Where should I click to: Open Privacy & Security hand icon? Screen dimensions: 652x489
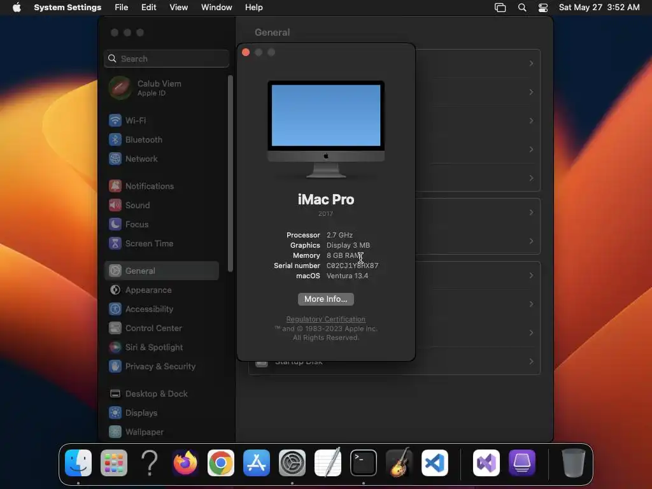(x=115, y=367)
